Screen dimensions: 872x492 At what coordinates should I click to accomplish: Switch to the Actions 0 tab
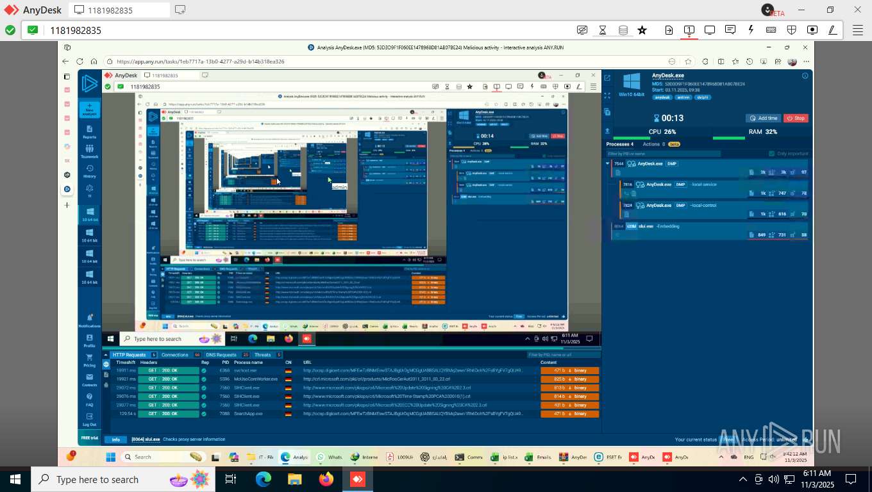tap(660, 144)
